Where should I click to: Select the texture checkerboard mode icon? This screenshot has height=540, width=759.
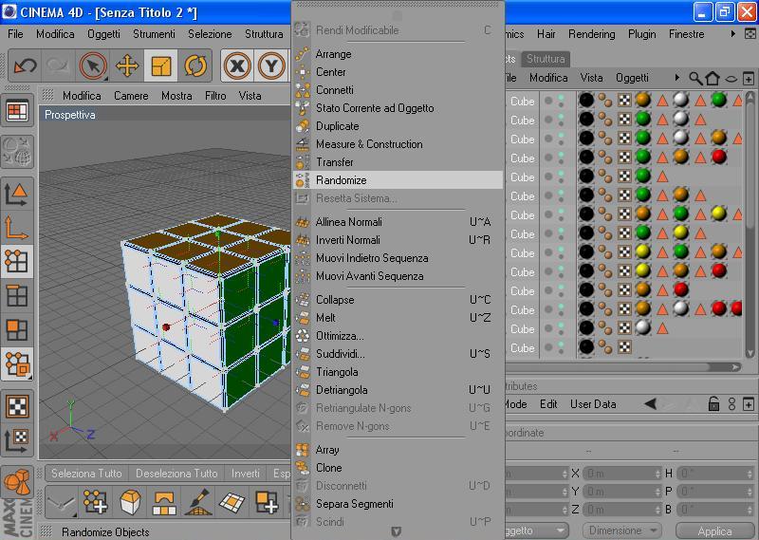(x=17, y=406)
